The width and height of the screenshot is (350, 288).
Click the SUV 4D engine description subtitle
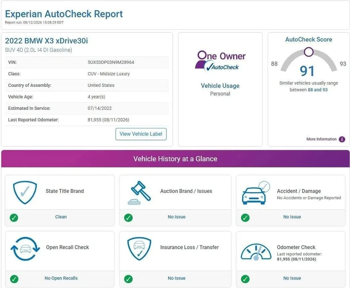(38, 50)
